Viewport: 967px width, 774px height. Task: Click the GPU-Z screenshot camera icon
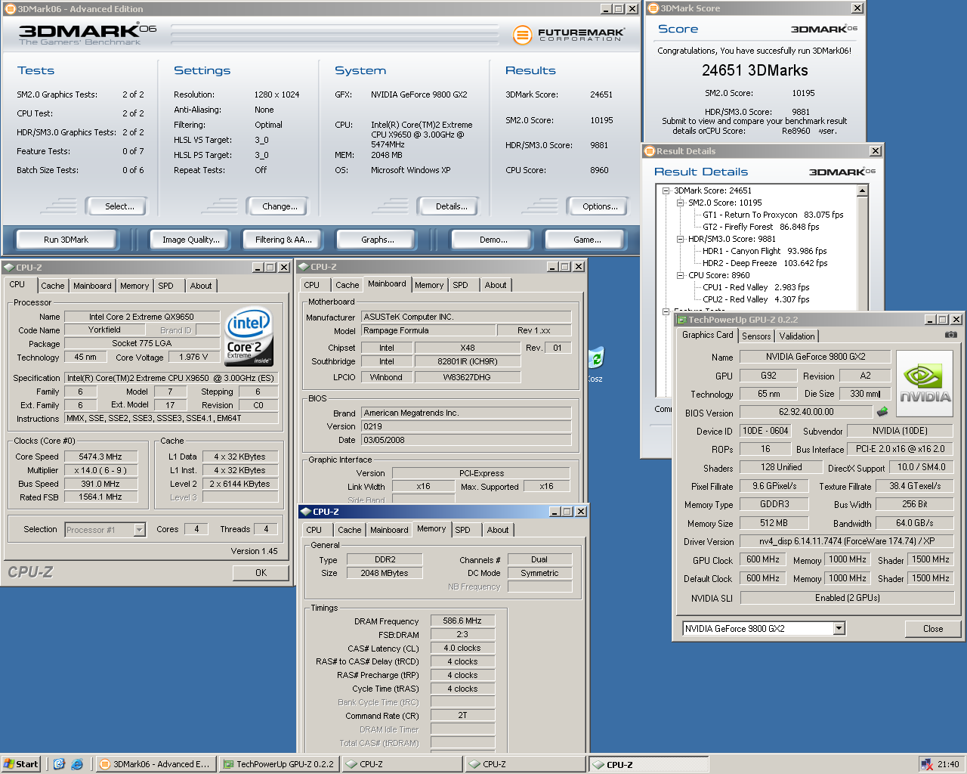point(950,335)
